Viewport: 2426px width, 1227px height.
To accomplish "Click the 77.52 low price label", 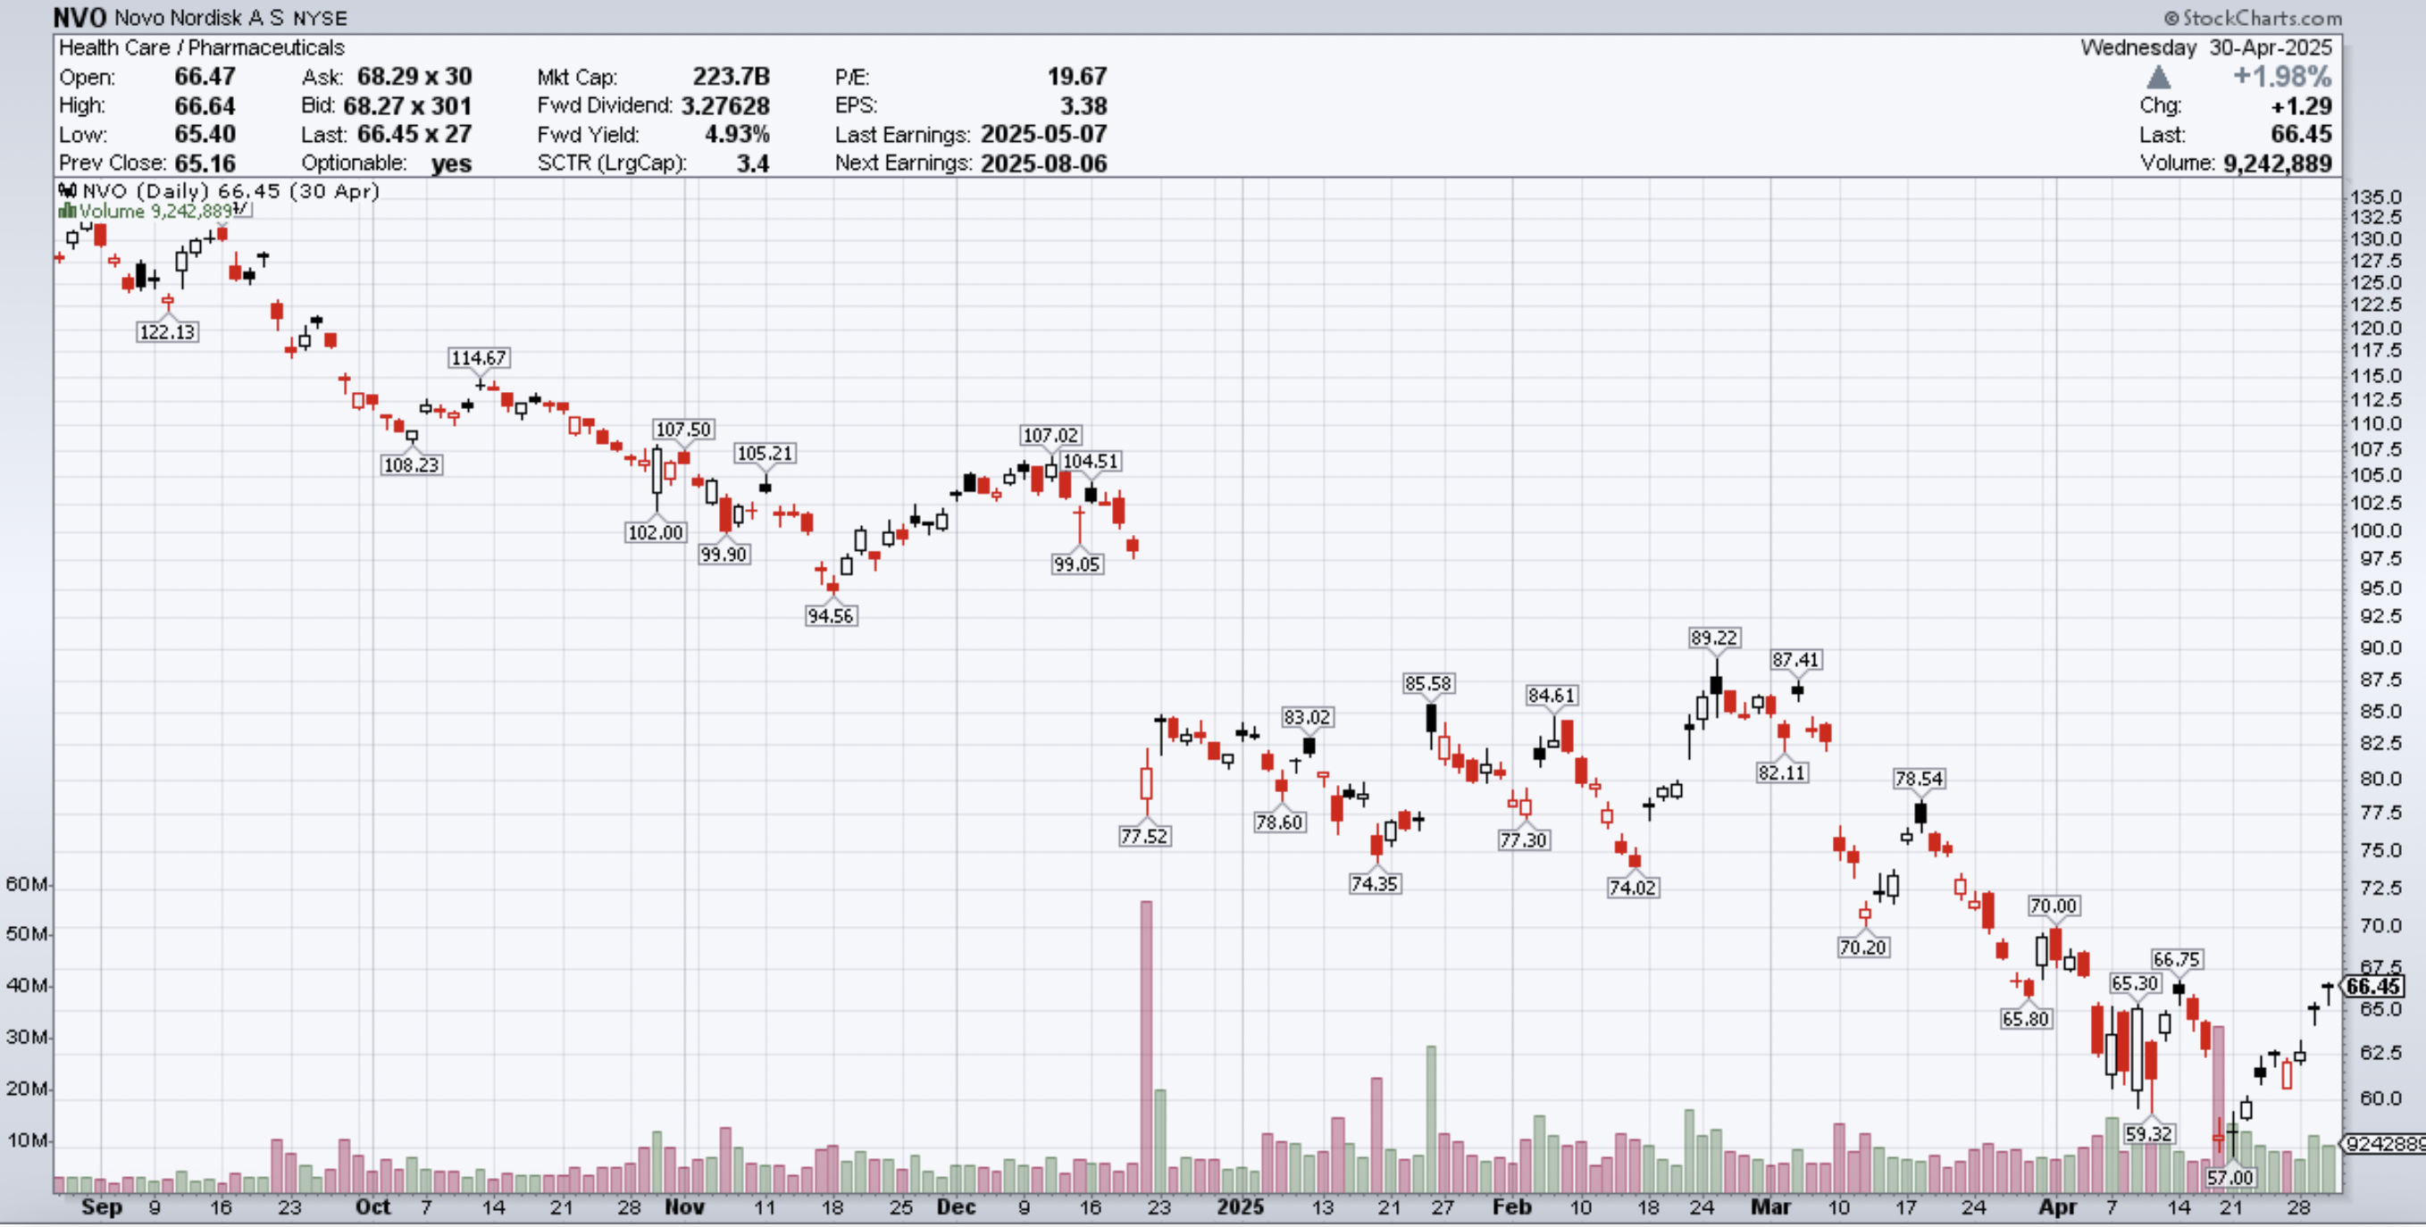I will [x=1144, y=836].
